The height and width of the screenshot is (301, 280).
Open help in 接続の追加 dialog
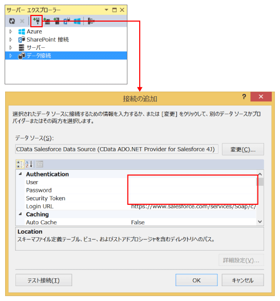coord(244,97)
